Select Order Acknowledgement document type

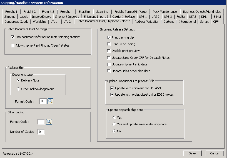18,89
